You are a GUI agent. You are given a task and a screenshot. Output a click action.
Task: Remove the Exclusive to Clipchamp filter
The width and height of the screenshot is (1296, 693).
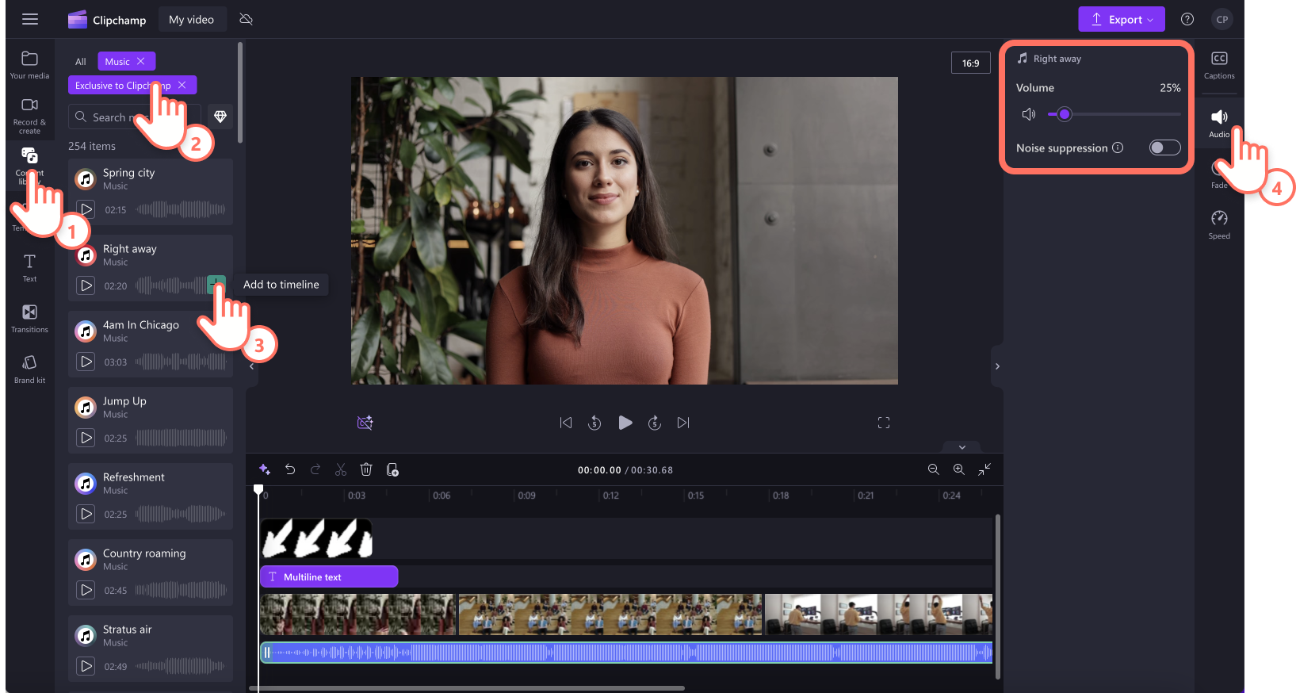click(x=182, y=85)
